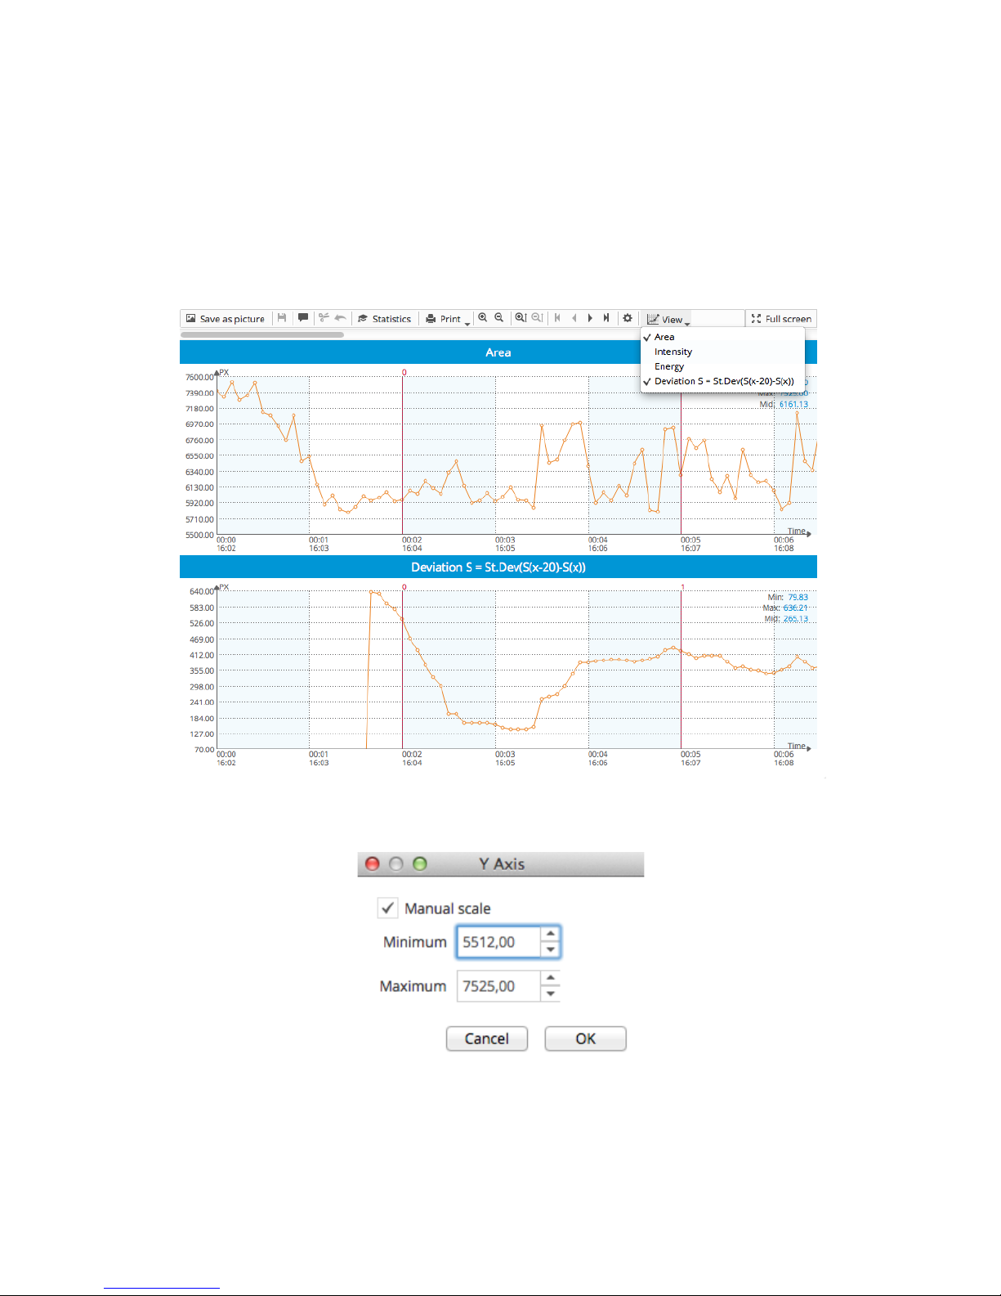Click the zoom in magnifier icon

click(483, 318)
